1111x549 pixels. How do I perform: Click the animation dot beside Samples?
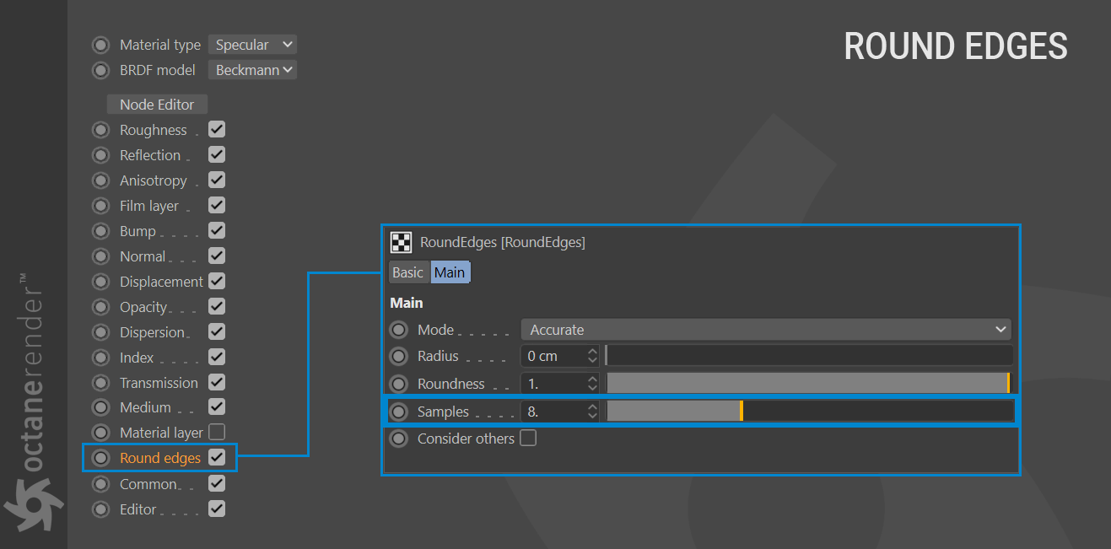399,412
